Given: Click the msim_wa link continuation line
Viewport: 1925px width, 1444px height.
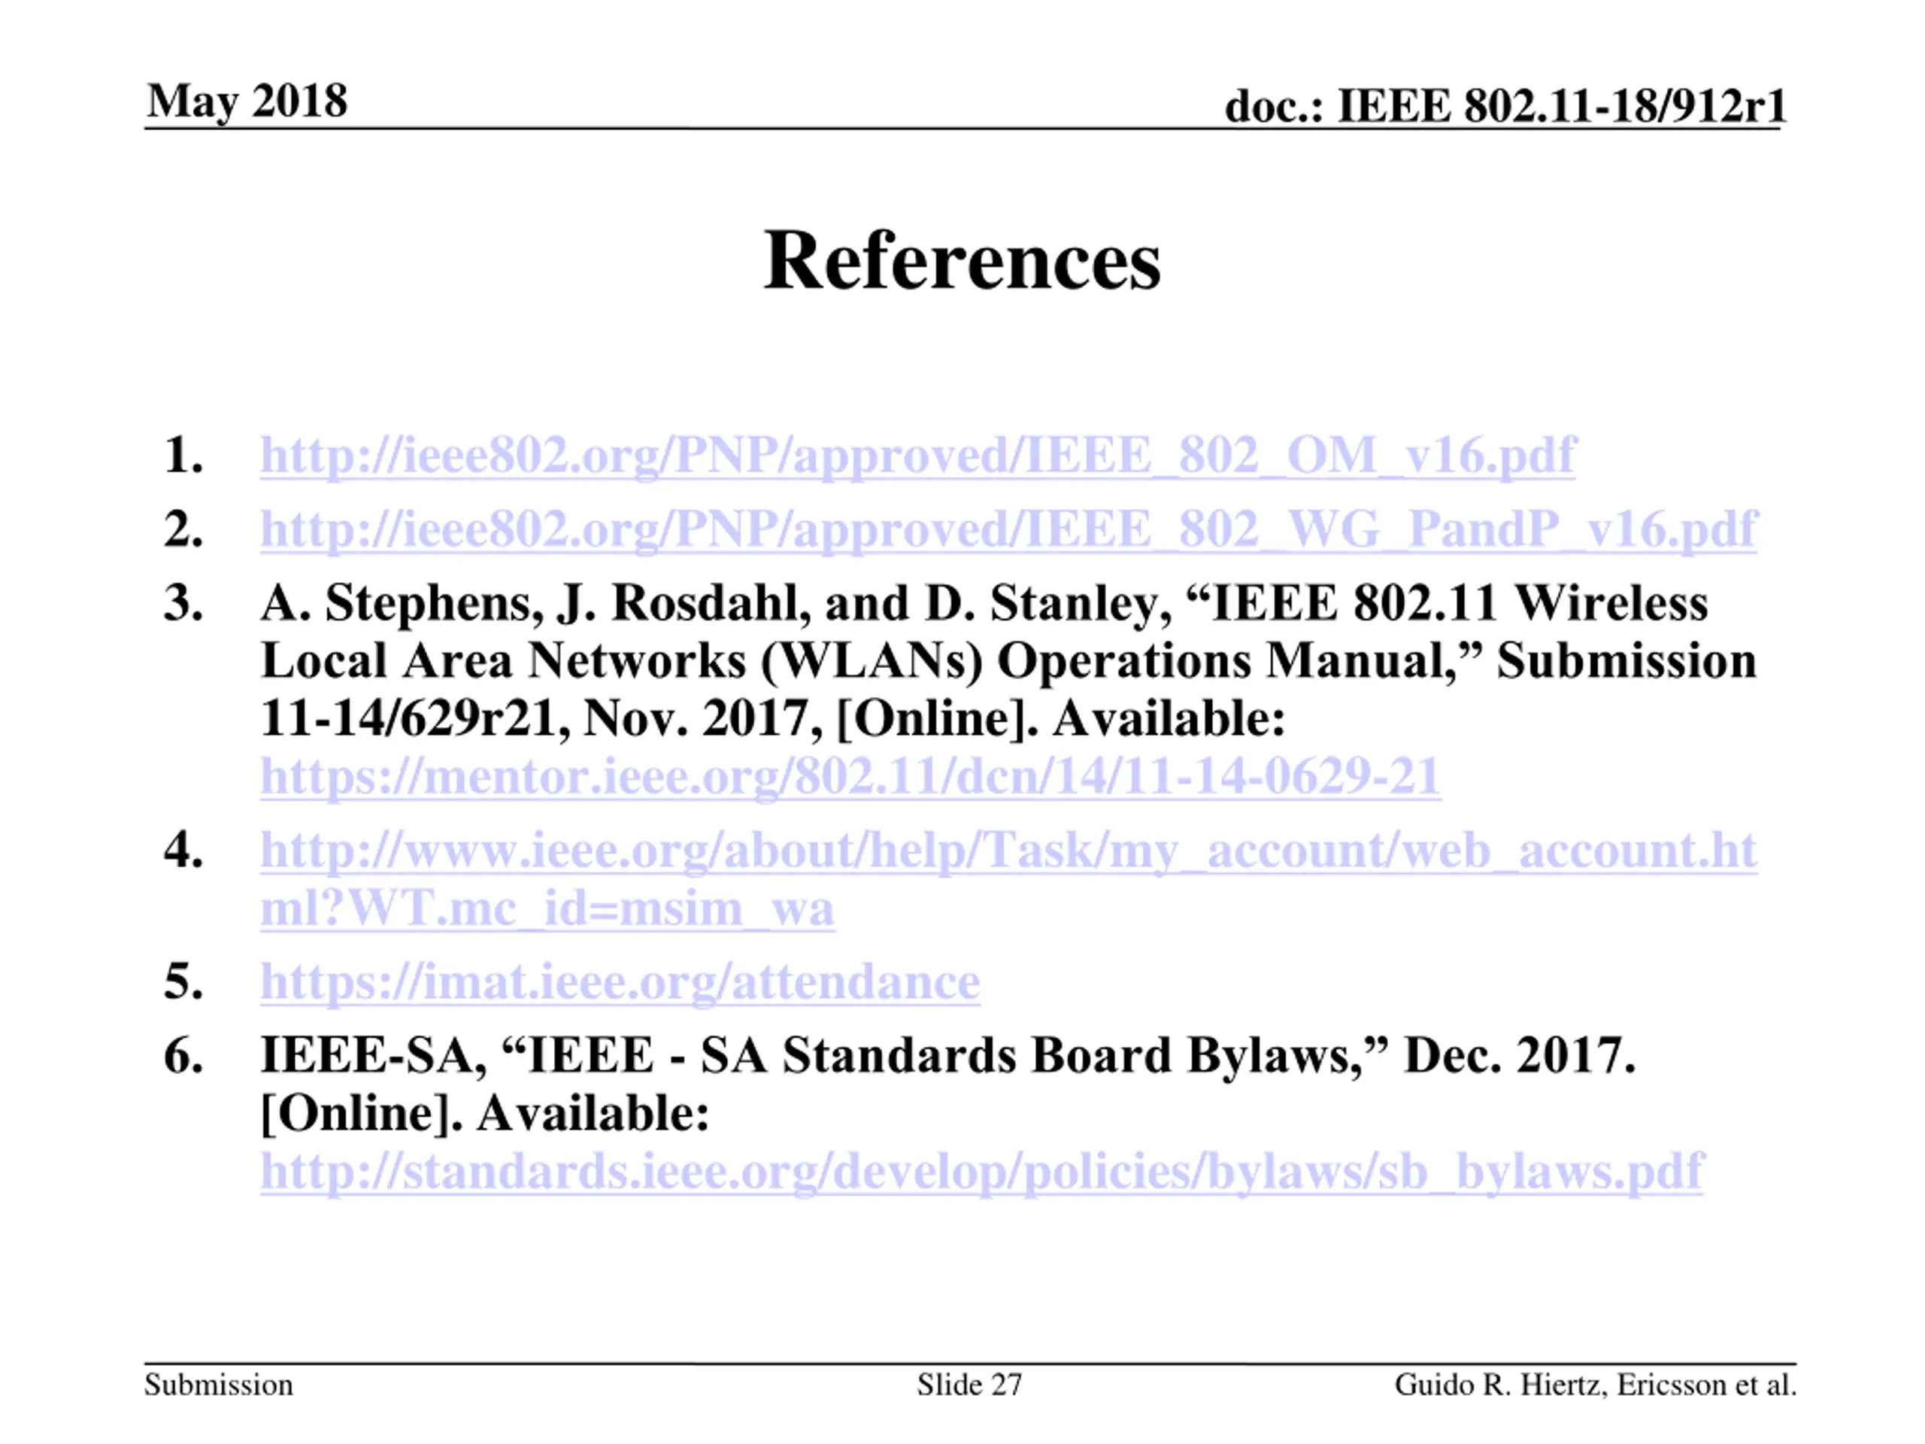Looking at the screenshot, I should [547, 908].
